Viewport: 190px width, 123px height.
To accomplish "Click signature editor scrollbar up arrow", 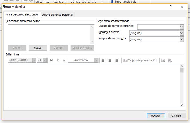I will click(181, 66).
